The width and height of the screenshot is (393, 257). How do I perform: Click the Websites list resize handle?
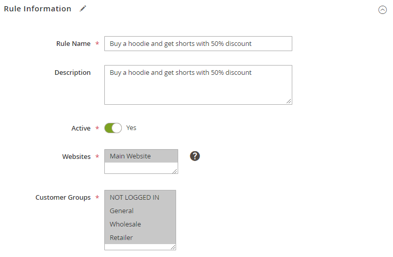(175, 170)
